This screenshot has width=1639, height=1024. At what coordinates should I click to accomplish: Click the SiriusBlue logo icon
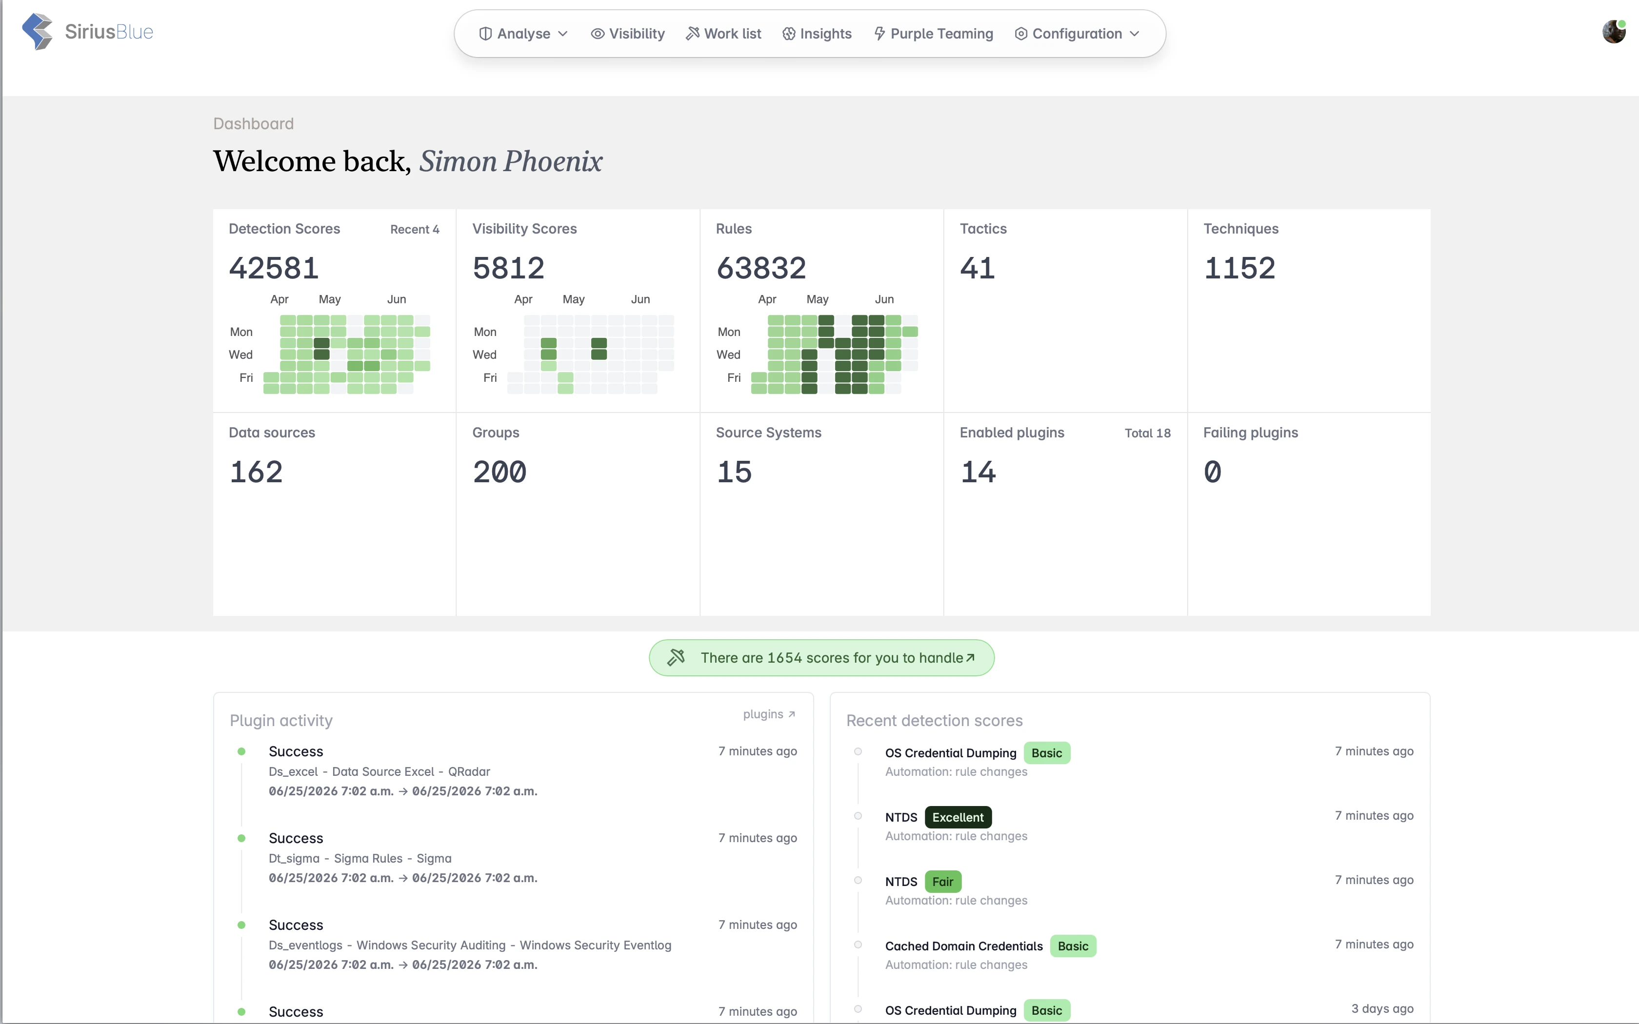pos(37,32)
